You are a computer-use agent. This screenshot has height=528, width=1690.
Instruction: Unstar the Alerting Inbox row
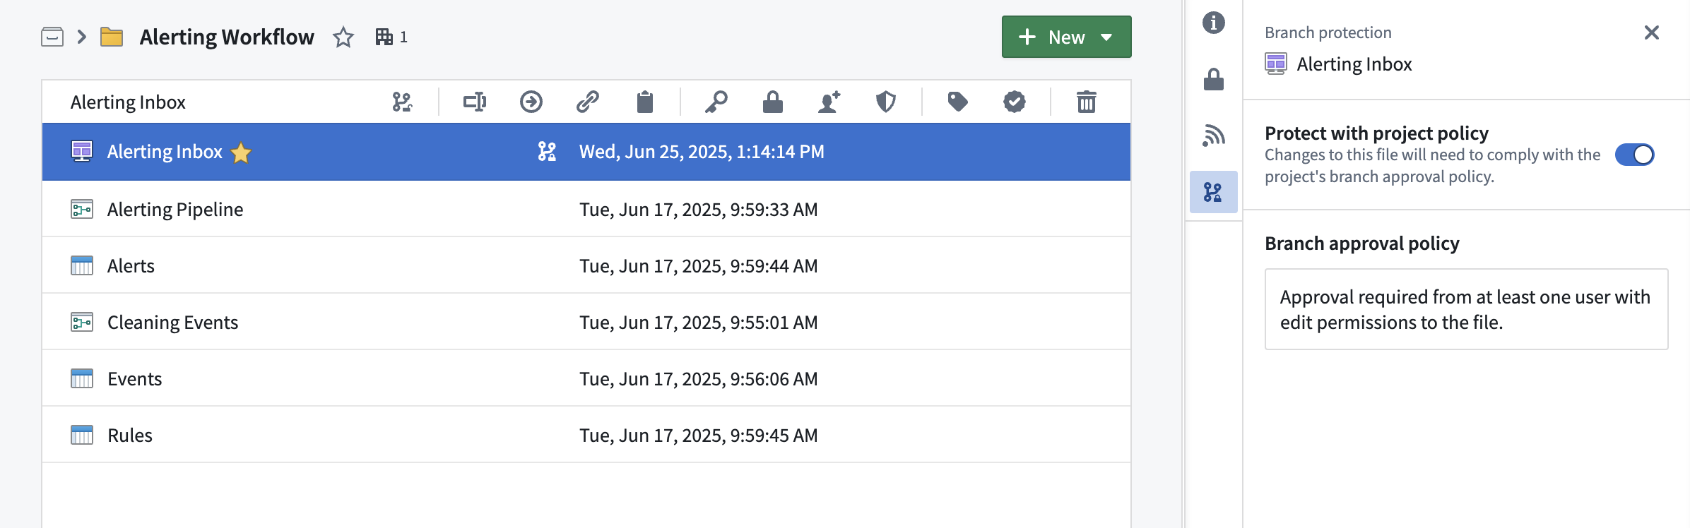241,152
